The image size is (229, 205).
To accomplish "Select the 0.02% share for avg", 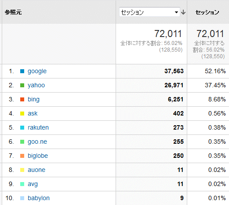I will coord(217,184).
